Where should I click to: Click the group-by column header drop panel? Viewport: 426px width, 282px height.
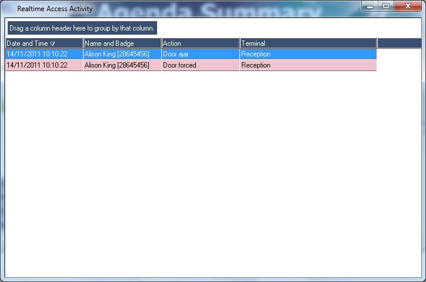click(x=82, y=28)
